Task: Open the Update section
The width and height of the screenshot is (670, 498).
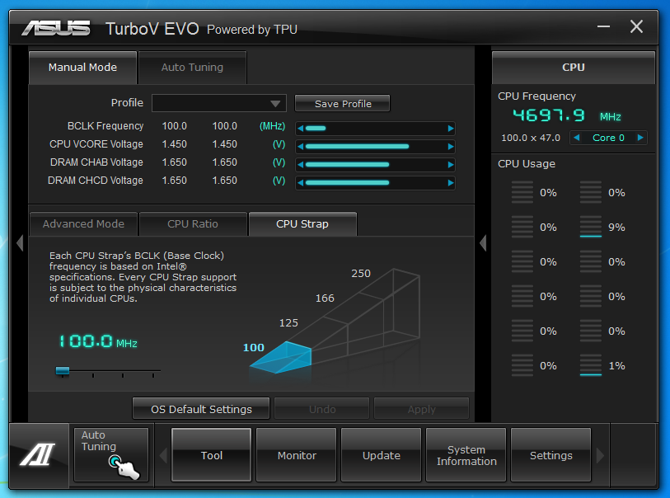Action: tap(381, 455)
